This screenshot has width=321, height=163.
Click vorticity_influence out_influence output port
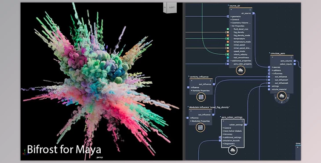point(214,84)
